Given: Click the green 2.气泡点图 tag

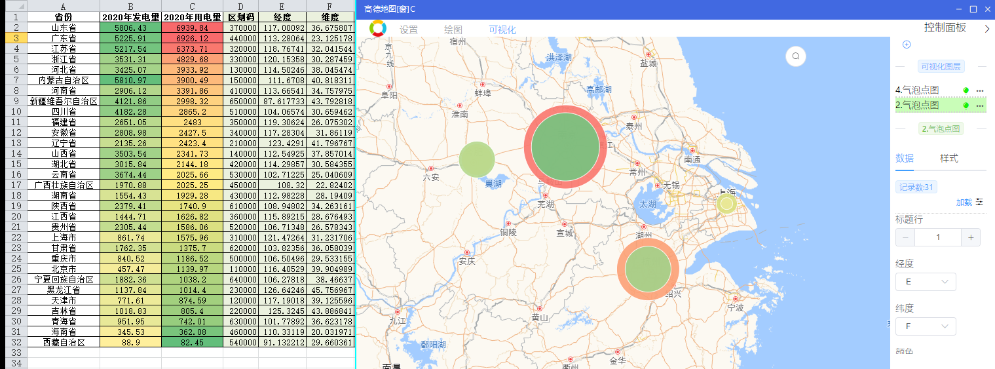Looking at the screenshot, I should click(x=941, y=128).
